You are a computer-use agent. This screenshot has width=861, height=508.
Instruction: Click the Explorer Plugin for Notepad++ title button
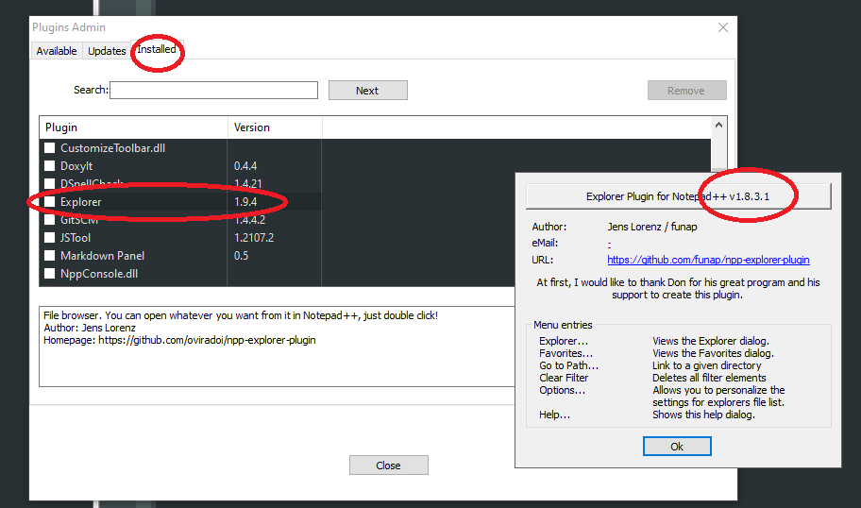click(x=678, y=196)
